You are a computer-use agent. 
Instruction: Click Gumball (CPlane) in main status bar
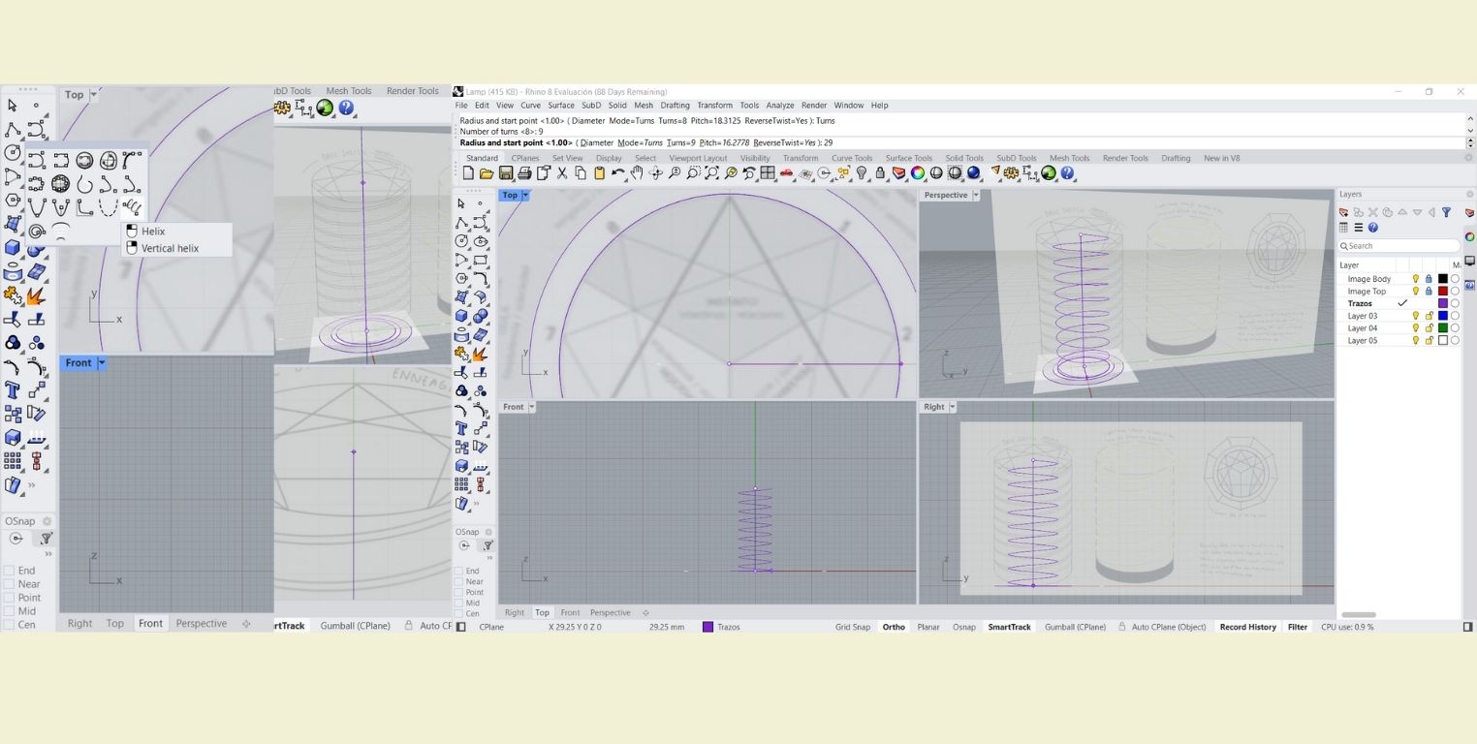pyautogui.click(x=1075, y=627)
